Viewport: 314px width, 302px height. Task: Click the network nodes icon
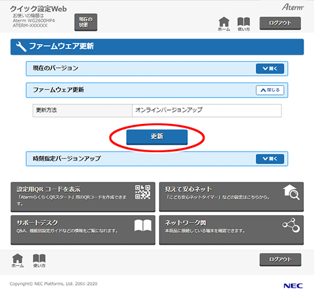click(x=291, y=225)
